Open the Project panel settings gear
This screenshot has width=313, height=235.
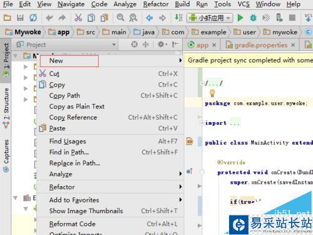tap(162, 44)
